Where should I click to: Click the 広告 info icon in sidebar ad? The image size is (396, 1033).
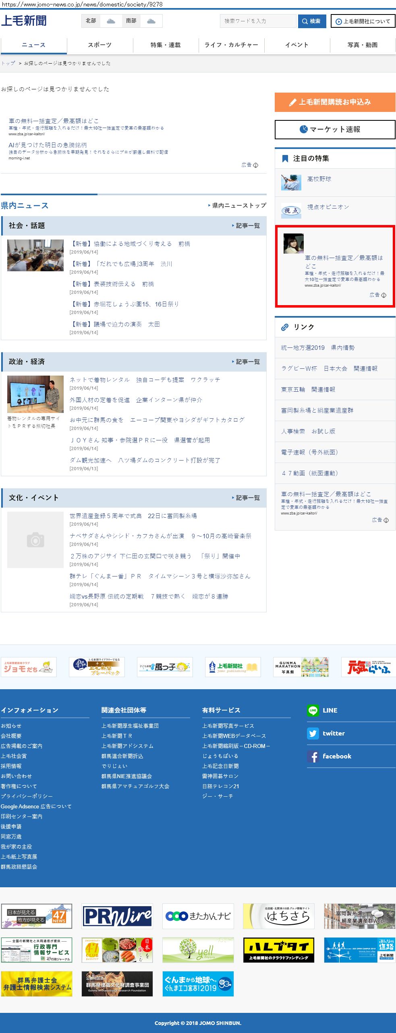coord(384,295)
